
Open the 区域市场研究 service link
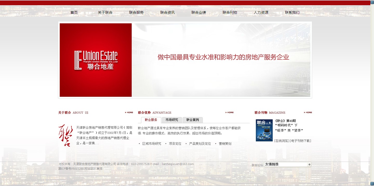coord(152,143)
